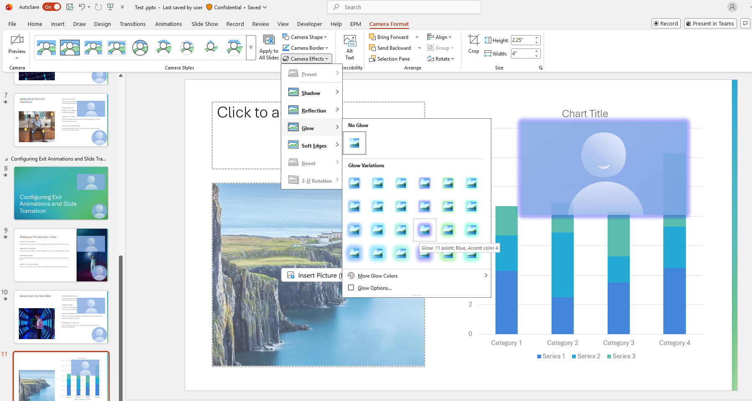Switch to the Animations tab

169,24
